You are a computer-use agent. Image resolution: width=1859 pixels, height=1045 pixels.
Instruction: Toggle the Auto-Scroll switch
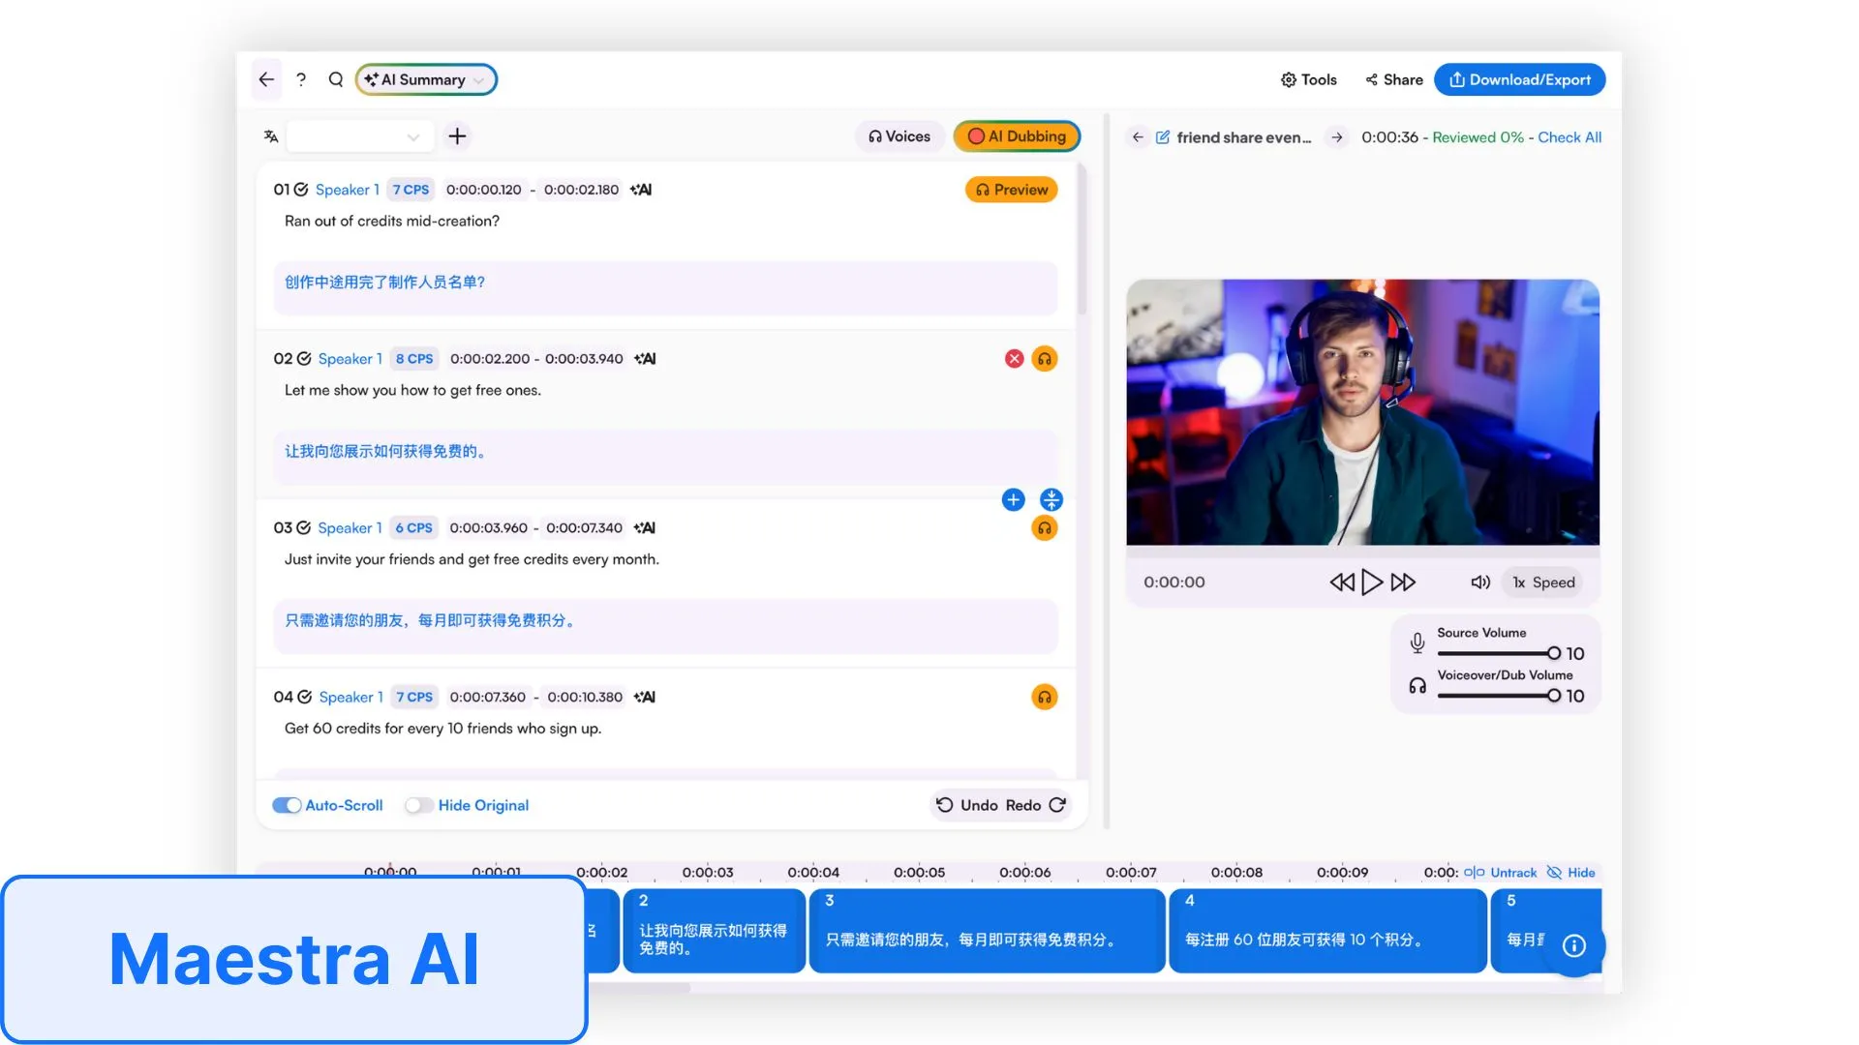287,805
